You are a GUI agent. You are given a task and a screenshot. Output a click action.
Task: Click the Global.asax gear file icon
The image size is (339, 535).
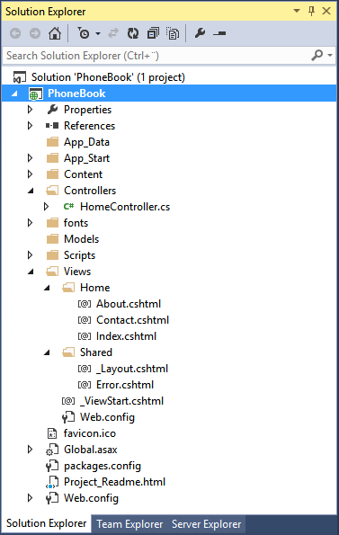click(52, 450)
